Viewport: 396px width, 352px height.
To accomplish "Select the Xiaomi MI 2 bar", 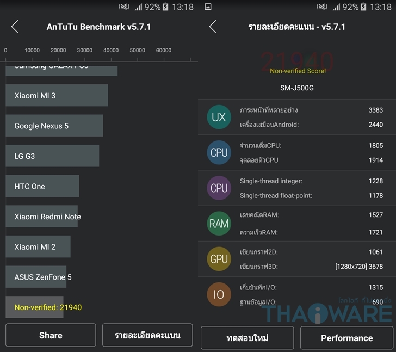I will click(38, 246).
